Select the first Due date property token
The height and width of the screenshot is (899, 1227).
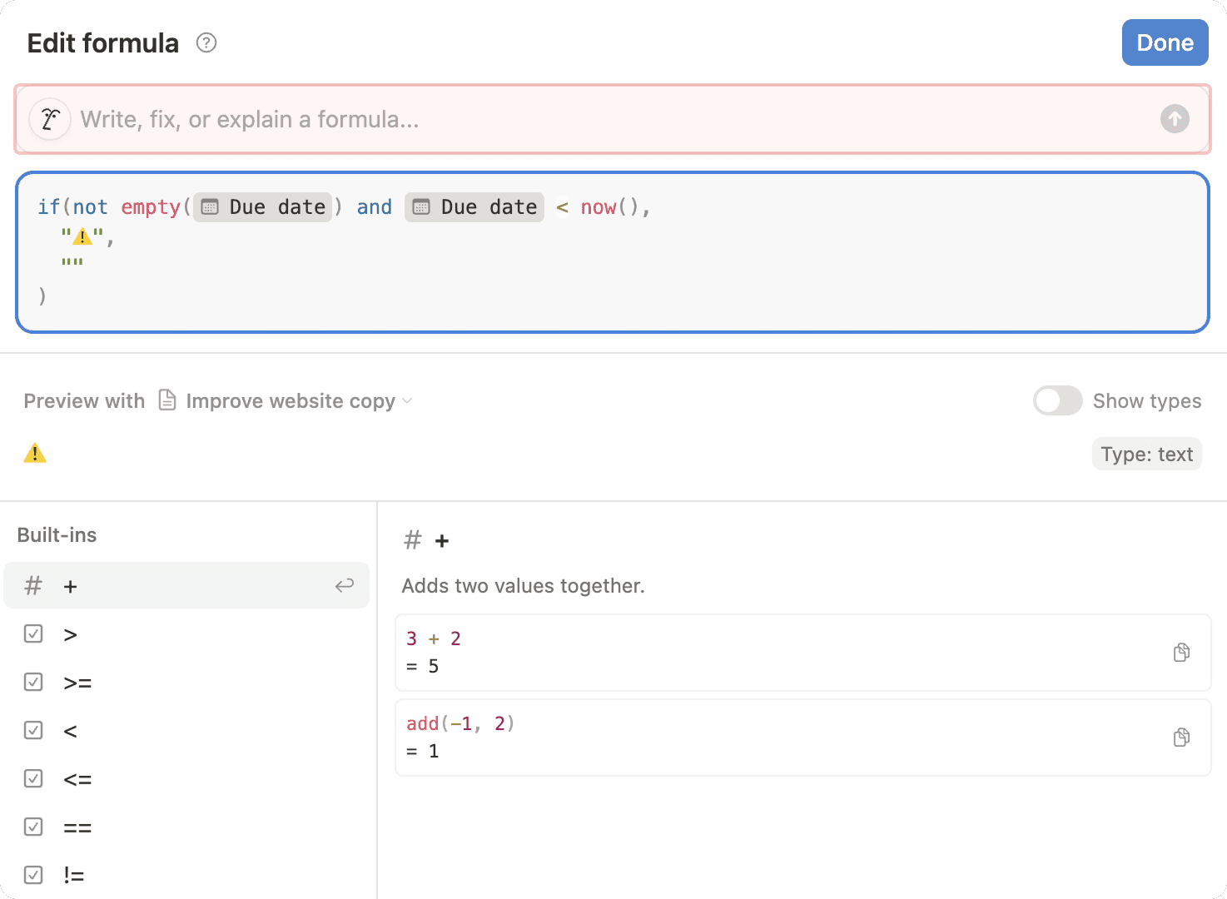coord(263,206)
